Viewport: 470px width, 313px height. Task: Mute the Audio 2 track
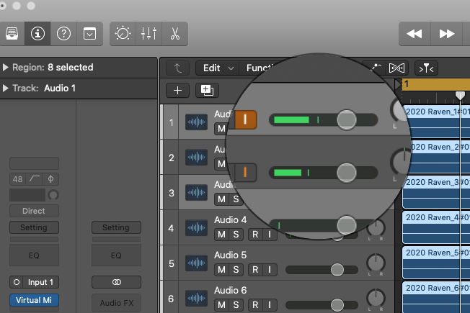pyautogui.click(x=221, y=163)
